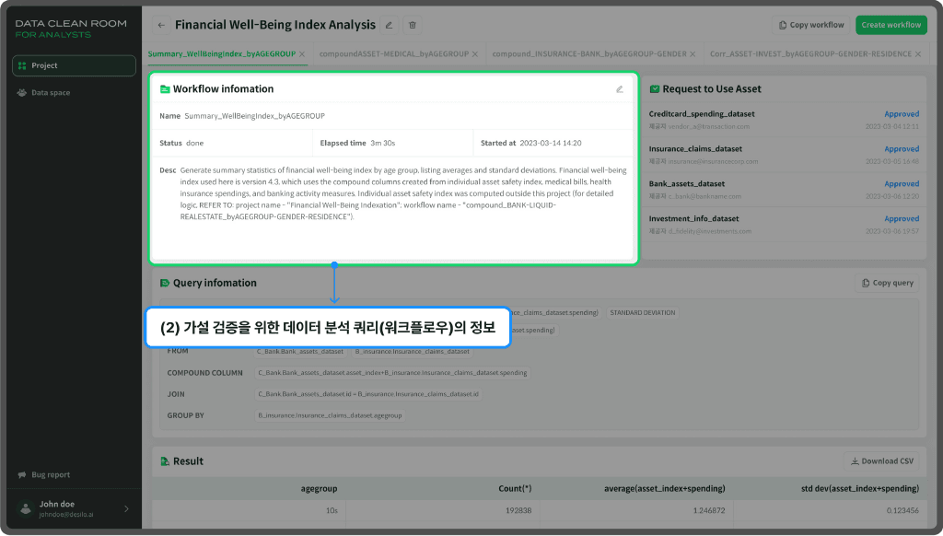Open Bank_assets_dataset request
Screen dimensions: 943x536
point(784,190)
